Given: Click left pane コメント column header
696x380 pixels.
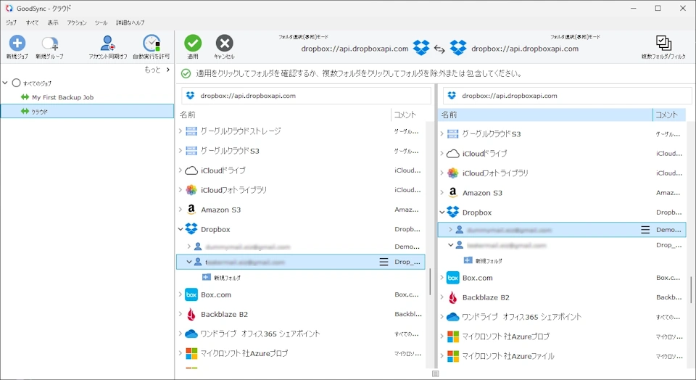Looking at the screenshot, I should (x=407, y=115).
